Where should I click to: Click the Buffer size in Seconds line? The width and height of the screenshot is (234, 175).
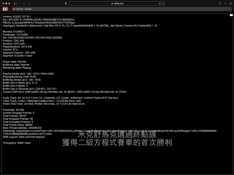tap(30, 89)
